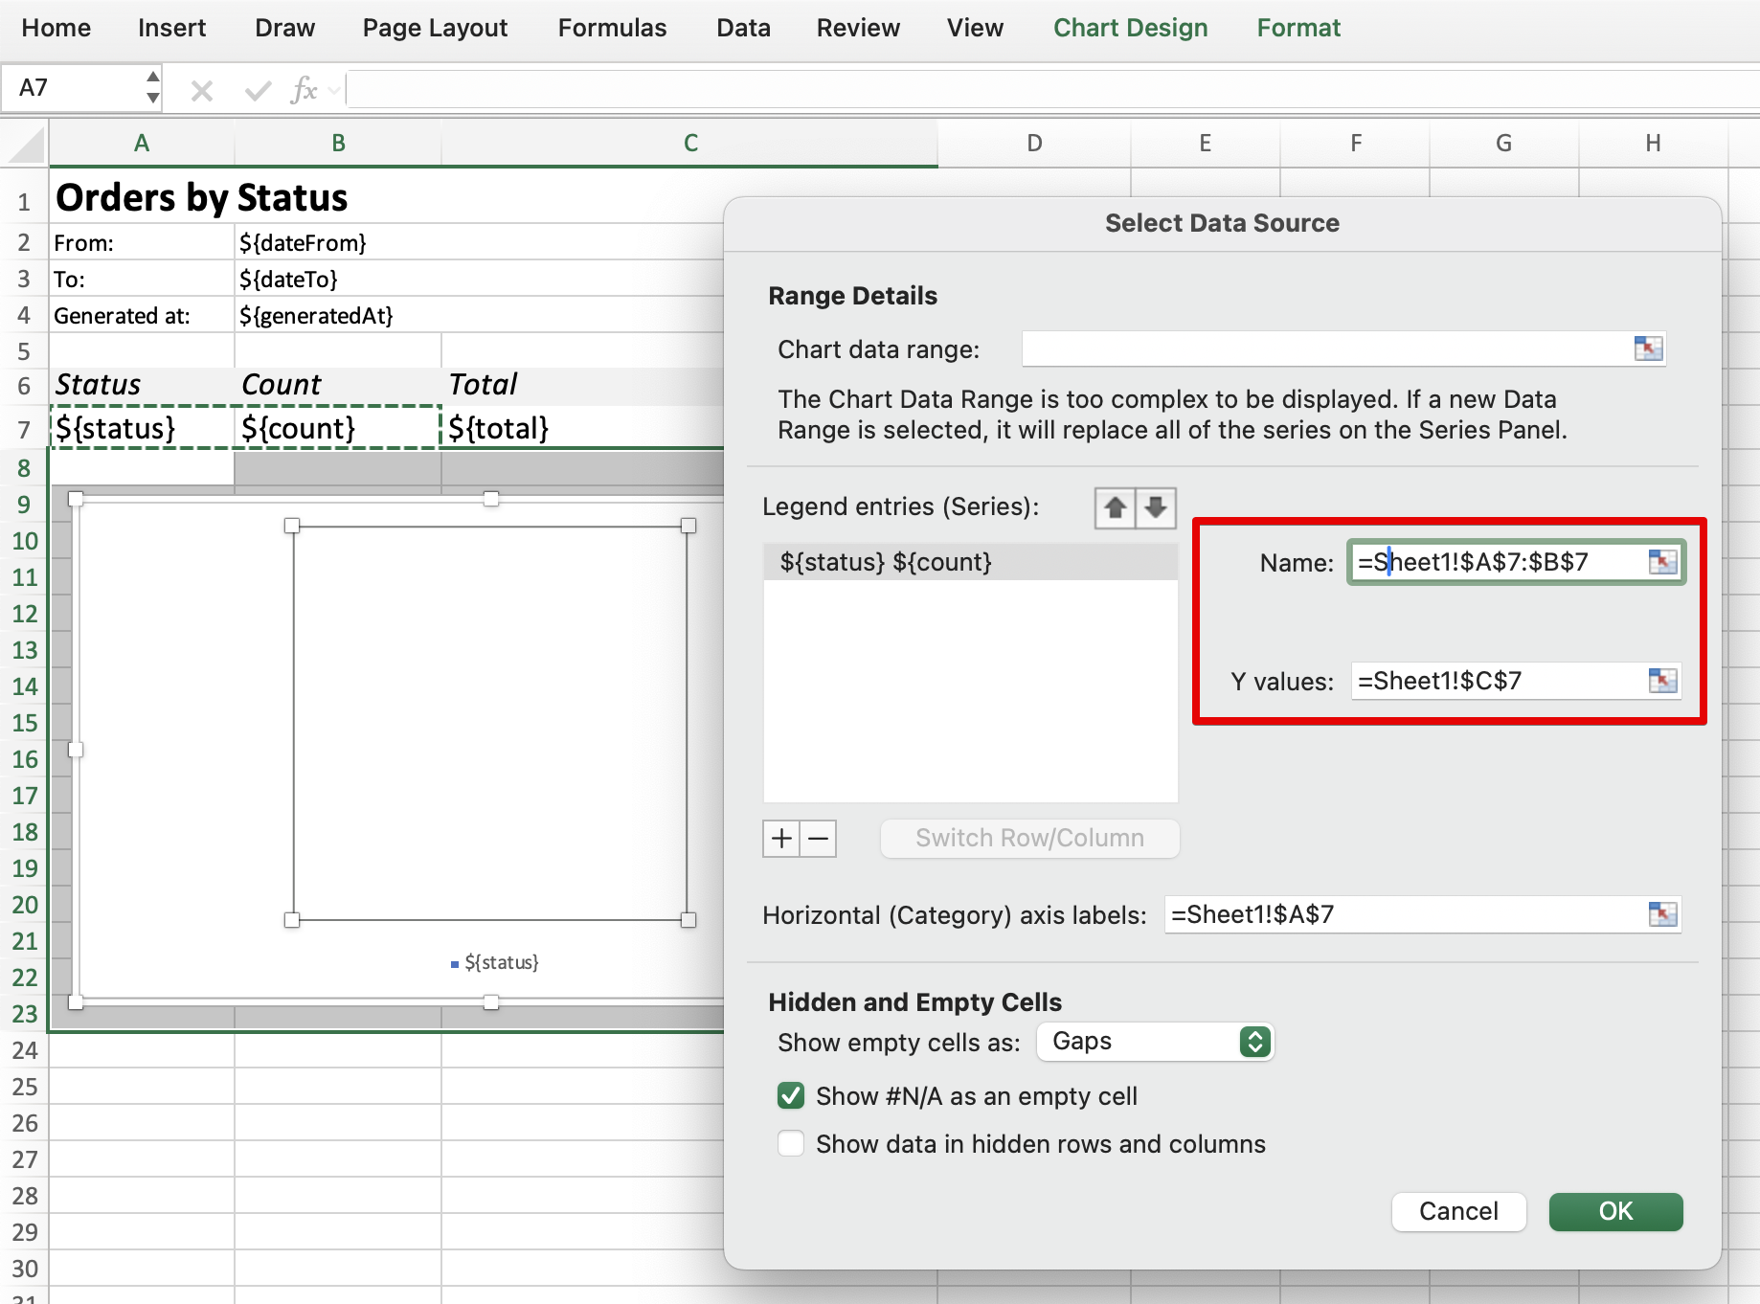1760x1304 pixels.
Task: Confirm changes with the OK button
Action: [x=1615, y=1211]
